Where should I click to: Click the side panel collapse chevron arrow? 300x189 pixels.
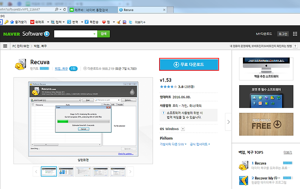pos(228,122)
